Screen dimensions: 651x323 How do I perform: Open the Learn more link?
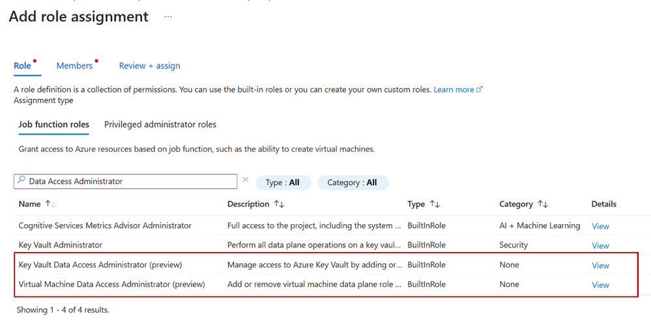point(454,90)
